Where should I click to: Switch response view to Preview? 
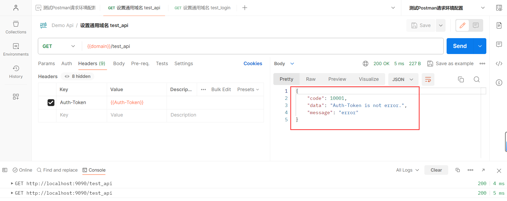[337, 79]
